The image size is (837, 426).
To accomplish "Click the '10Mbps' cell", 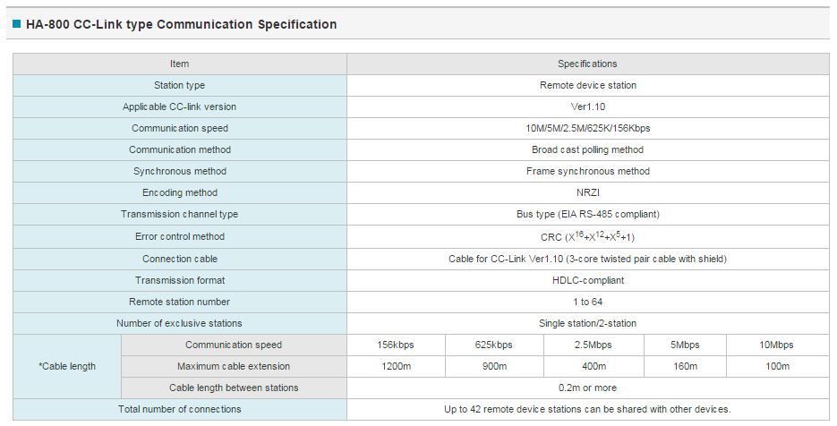I will 777,345.
